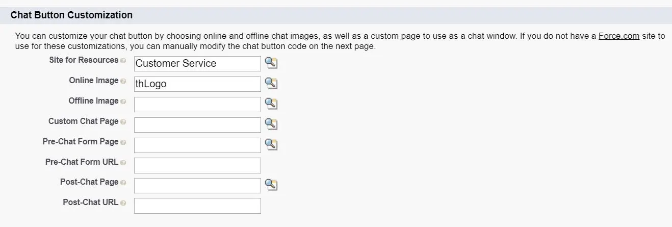Show help bubble for Custom Chat Page
Screen dimensions: 672x227
click(123, 122)
